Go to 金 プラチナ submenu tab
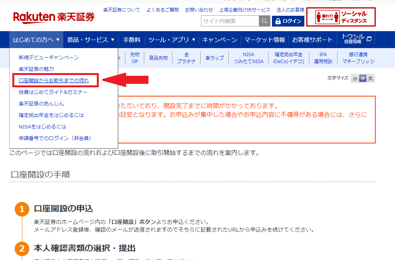395x260 pixels. [186, 58]
